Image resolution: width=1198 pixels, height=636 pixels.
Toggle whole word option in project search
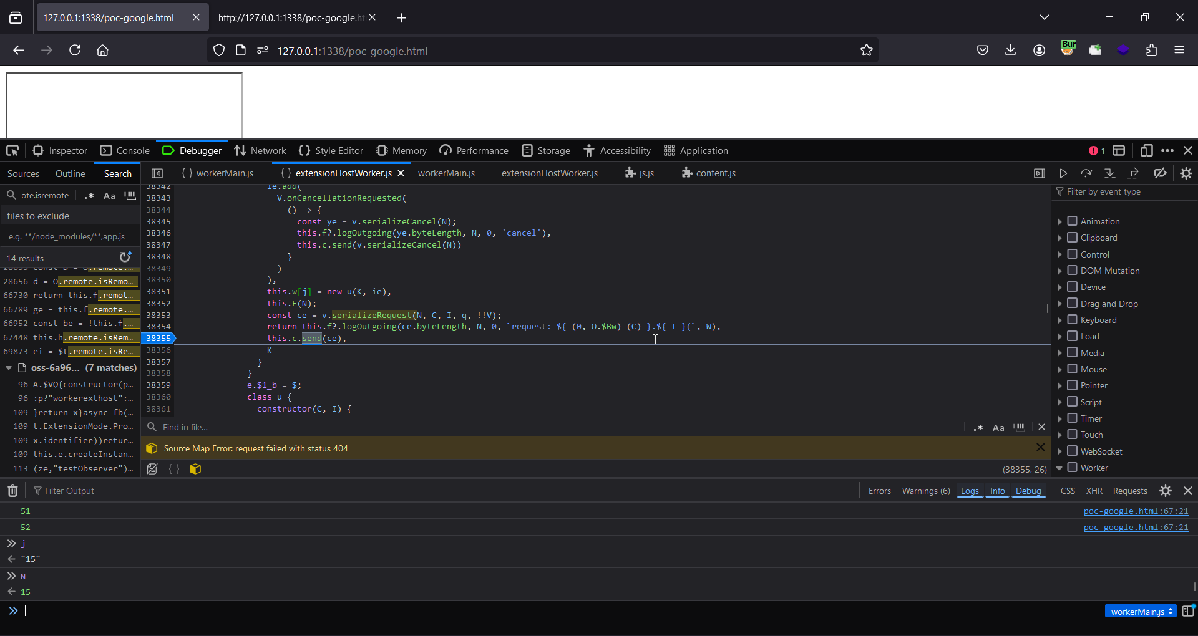tap(130, 195)
